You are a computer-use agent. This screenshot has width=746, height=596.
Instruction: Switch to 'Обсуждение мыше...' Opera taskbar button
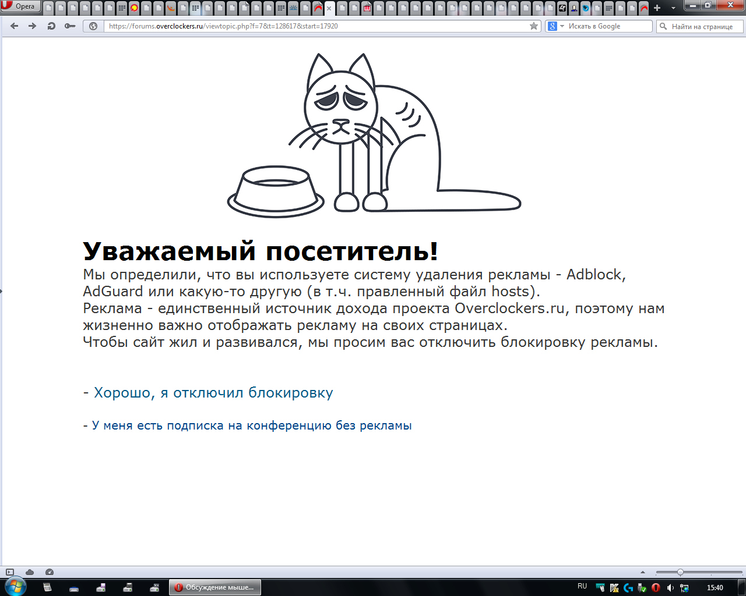215,587
